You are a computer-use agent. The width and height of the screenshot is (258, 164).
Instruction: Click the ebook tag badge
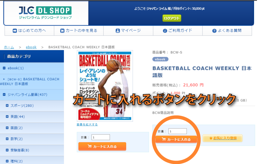(x=160, y=59)
